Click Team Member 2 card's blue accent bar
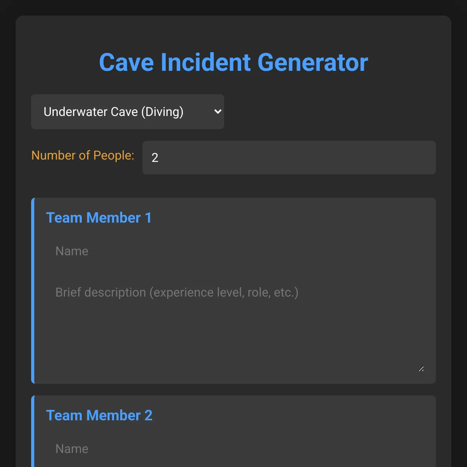 (33, 431)
